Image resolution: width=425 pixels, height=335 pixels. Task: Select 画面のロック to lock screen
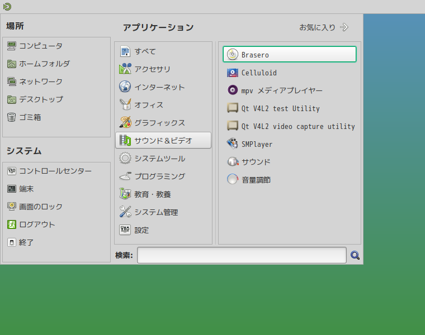point(56,207)
